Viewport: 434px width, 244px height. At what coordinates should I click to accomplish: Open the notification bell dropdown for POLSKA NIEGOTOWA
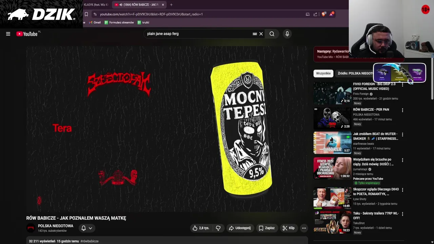(87, 228)
